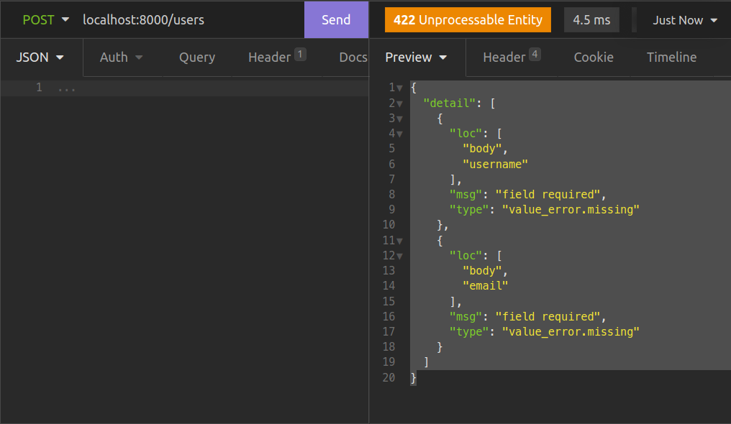
Task: Switch to the Query tab
Action: click(196, 57)
